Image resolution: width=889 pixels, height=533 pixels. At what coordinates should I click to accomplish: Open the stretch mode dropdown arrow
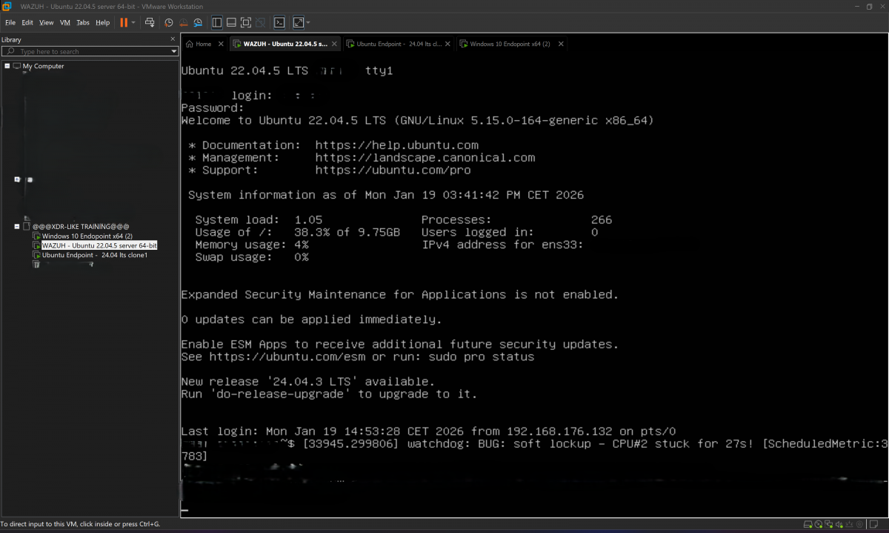point(307,22)
